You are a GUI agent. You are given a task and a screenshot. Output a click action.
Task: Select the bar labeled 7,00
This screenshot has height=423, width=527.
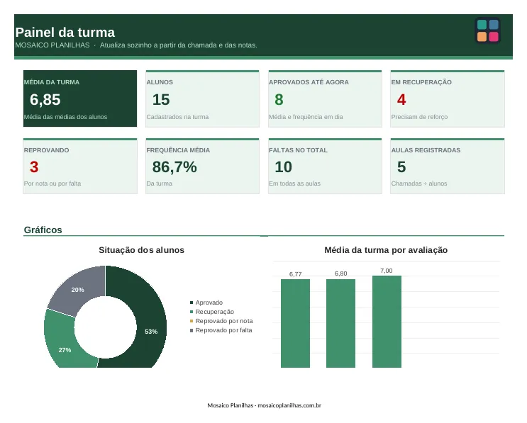coord(387,322)
